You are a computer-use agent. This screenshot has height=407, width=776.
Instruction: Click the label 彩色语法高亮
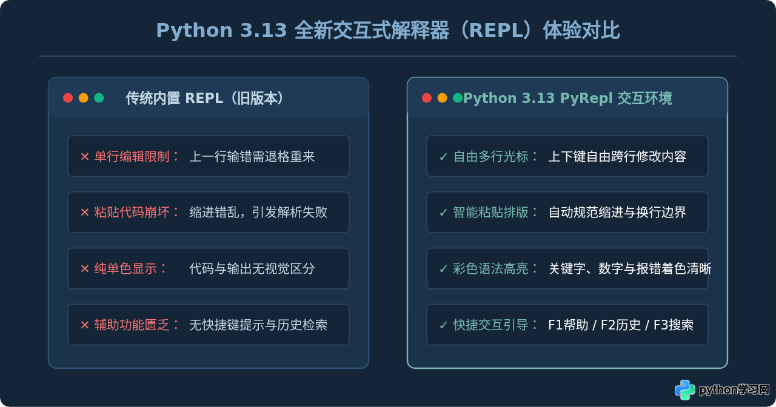click(x=491, y=269)
